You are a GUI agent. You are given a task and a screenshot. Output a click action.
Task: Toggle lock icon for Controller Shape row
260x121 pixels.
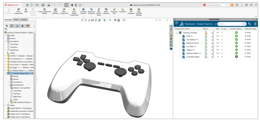[x=213, y=57]
